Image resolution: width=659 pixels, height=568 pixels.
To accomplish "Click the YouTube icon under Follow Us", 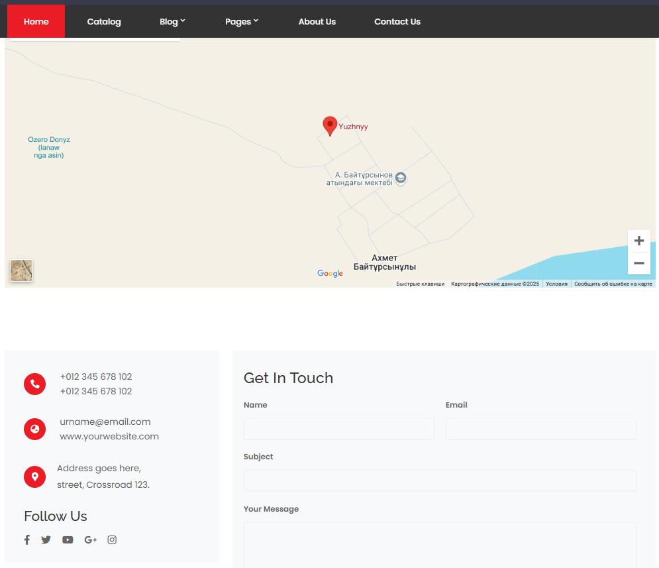I will tap(68, 540).
